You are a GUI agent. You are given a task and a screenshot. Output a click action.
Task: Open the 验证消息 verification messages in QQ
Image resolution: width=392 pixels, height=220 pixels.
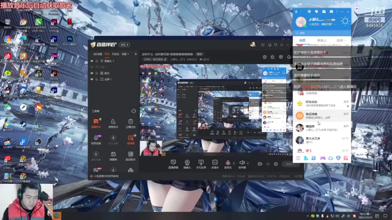coord(322,115)
